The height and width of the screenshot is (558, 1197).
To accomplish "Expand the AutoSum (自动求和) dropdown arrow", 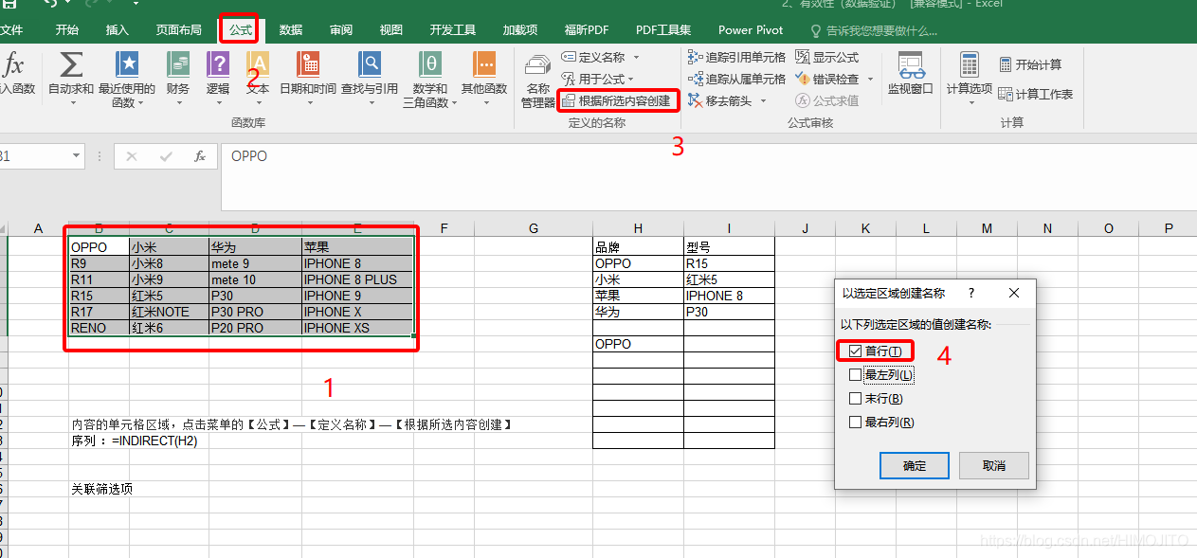I will click(x=72, y=102).
